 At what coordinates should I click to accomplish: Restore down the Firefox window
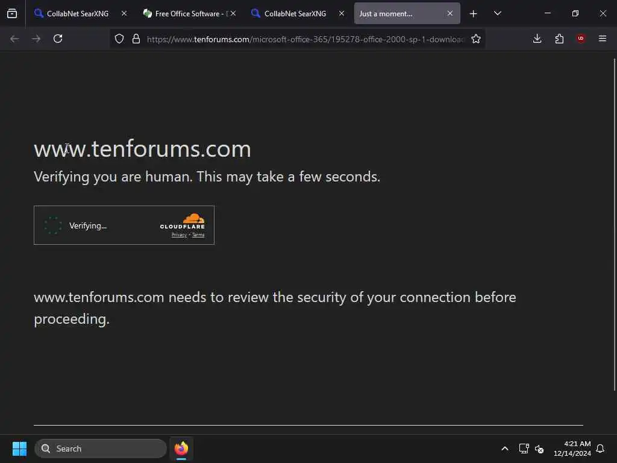click(x=575, y=13)
